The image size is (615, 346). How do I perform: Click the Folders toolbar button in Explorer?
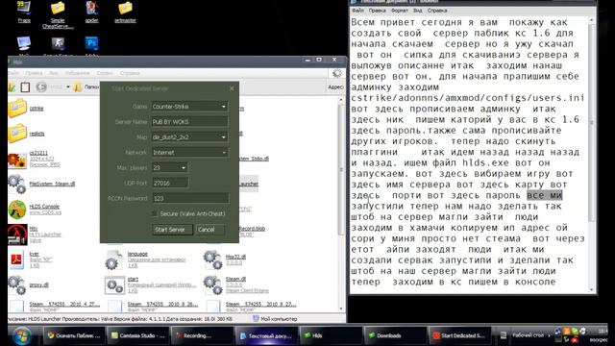pos(86,87)
